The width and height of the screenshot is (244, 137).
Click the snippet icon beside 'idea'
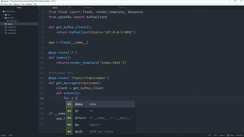(x=69, y=104)
